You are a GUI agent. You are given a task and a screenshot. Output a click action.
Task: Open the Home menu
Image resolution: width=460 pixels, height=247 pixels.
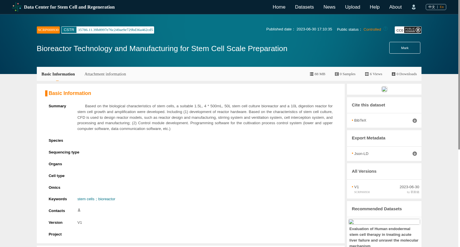(x=279, y=7)
